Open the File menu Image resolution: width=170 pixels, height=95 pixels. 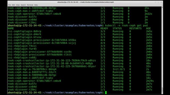point(10,5)
